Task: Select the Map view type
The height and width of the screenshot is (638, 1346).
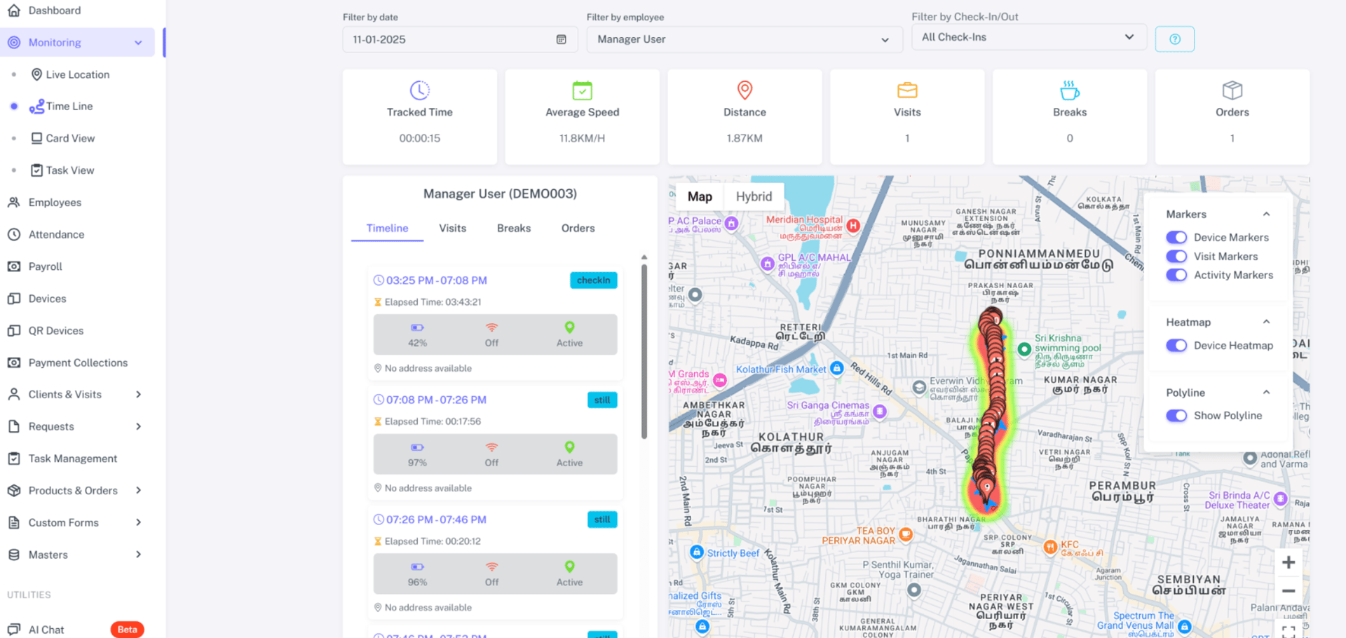Action: [700, 197]
